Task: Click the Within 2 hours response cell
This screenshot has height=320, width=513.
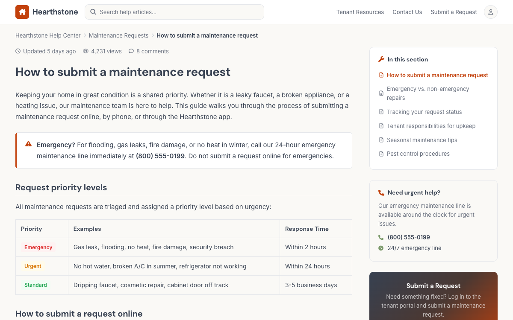Action: (316, 247)
